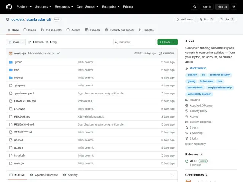Open the main branch selector dropdown
This screenshot has width=243, height=182.
[16, 42]
